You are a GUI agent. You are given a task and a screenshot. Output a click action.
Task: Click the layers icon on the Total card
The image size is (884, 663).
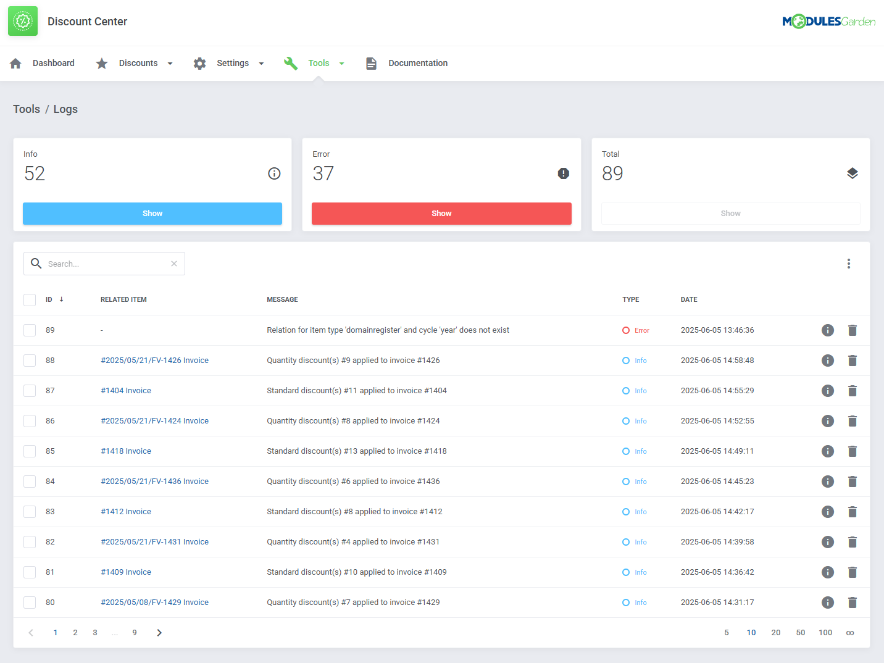(853, 173)
